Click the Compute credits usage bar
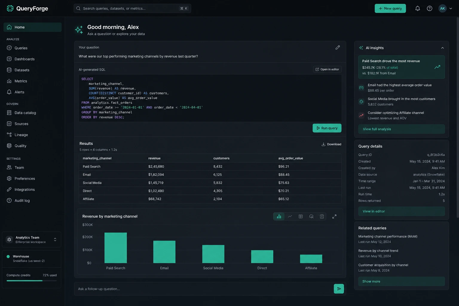This screenshot has height=306, width=459. tap(31, 281)
